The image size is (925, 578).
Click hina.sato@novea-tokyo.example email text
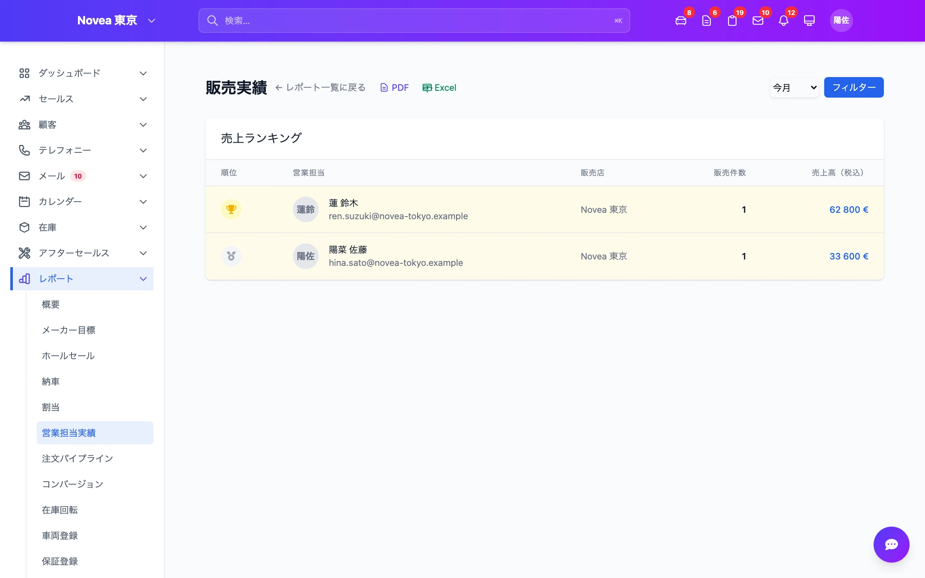(x=396, y=263)
